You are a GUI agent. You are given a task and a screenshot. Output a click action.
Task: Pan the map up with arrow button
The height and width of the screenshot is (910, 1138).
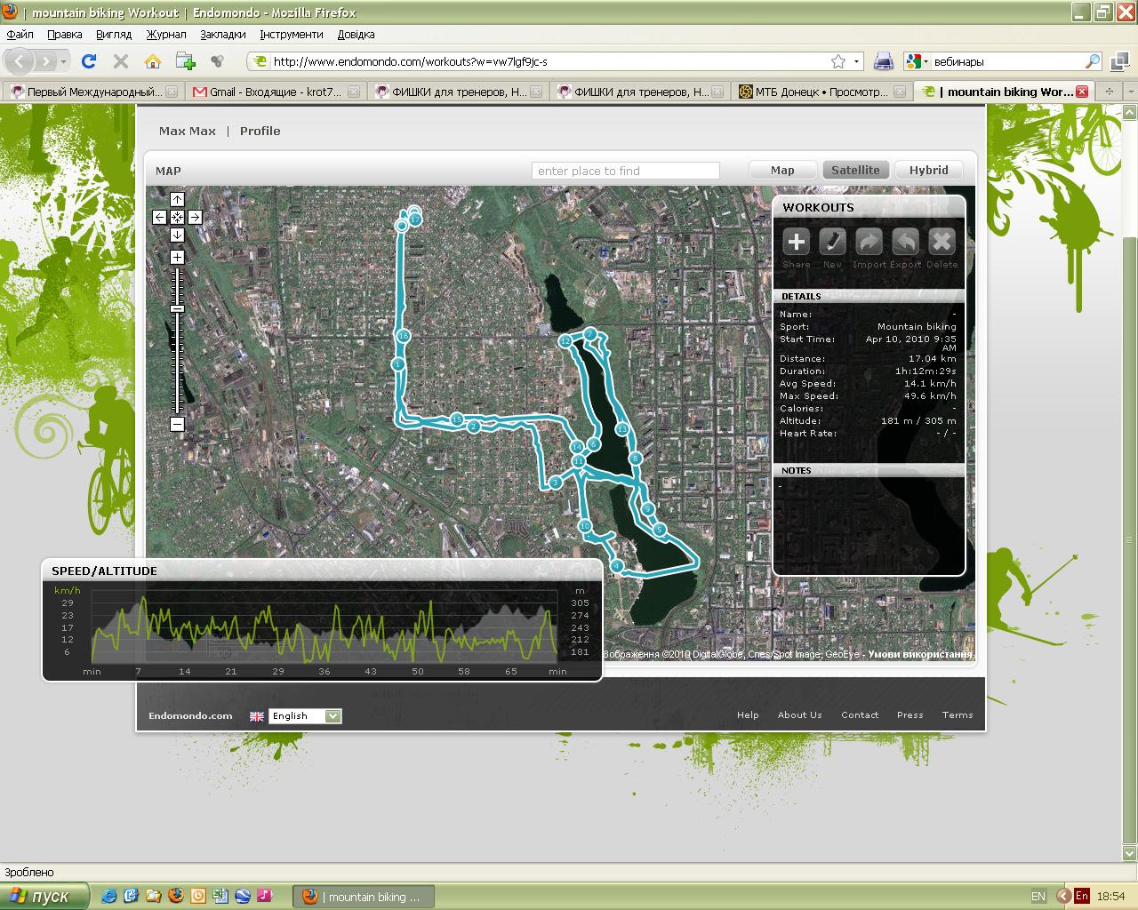[177, 200]
